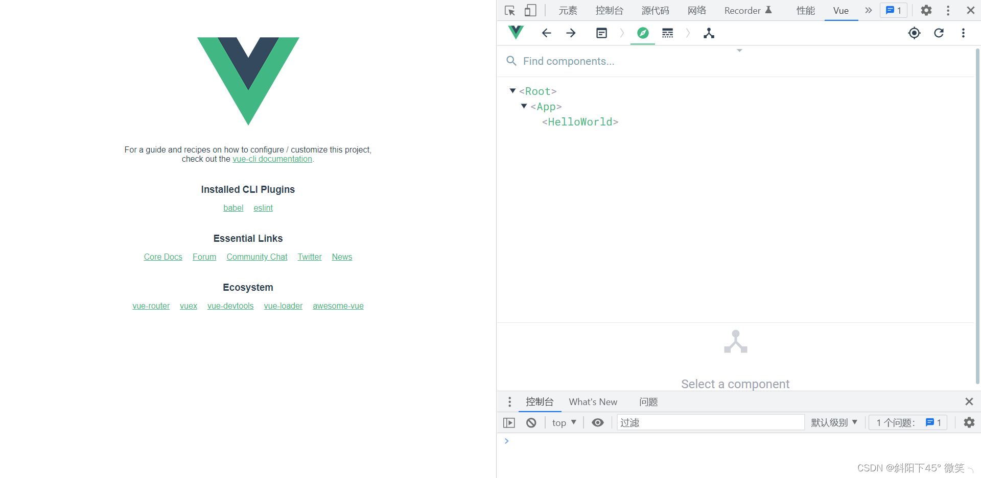
Task: Open the 问题 drawer tab
Action: (x=648, y=401)
